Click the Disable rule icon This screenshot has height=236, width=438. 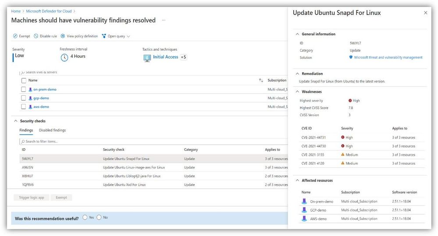(36, 36)
